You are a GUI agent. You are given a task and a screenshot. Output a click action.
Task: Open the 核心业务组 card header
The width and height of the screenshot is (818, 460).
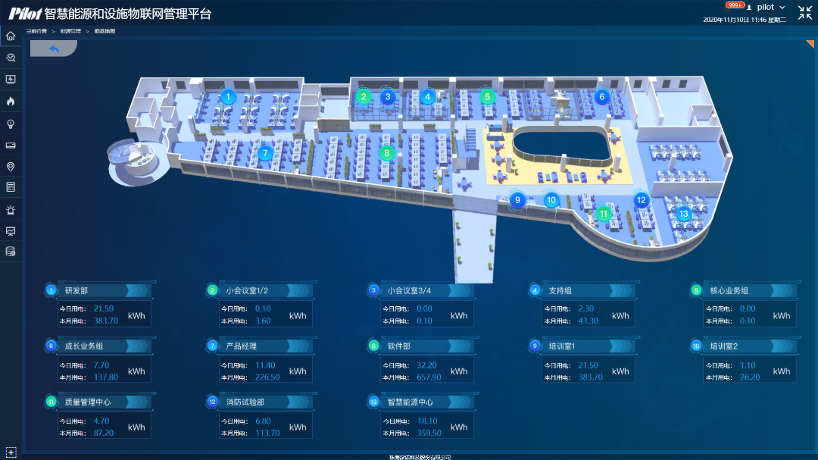tap(750, 290)
